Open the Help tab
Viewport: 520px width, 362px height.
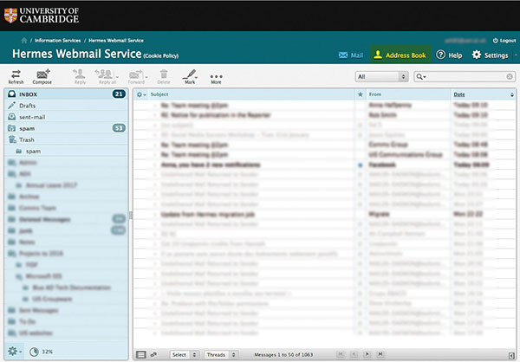(449, 55)
